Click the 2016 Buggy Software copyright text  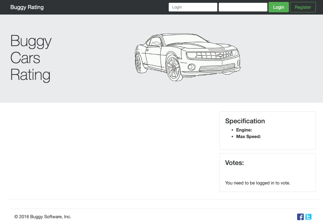43,217
